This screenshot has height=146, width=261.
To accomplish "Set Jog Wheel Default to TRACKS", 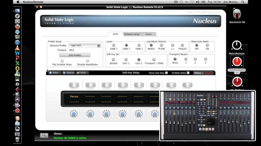I will (182, 45).
